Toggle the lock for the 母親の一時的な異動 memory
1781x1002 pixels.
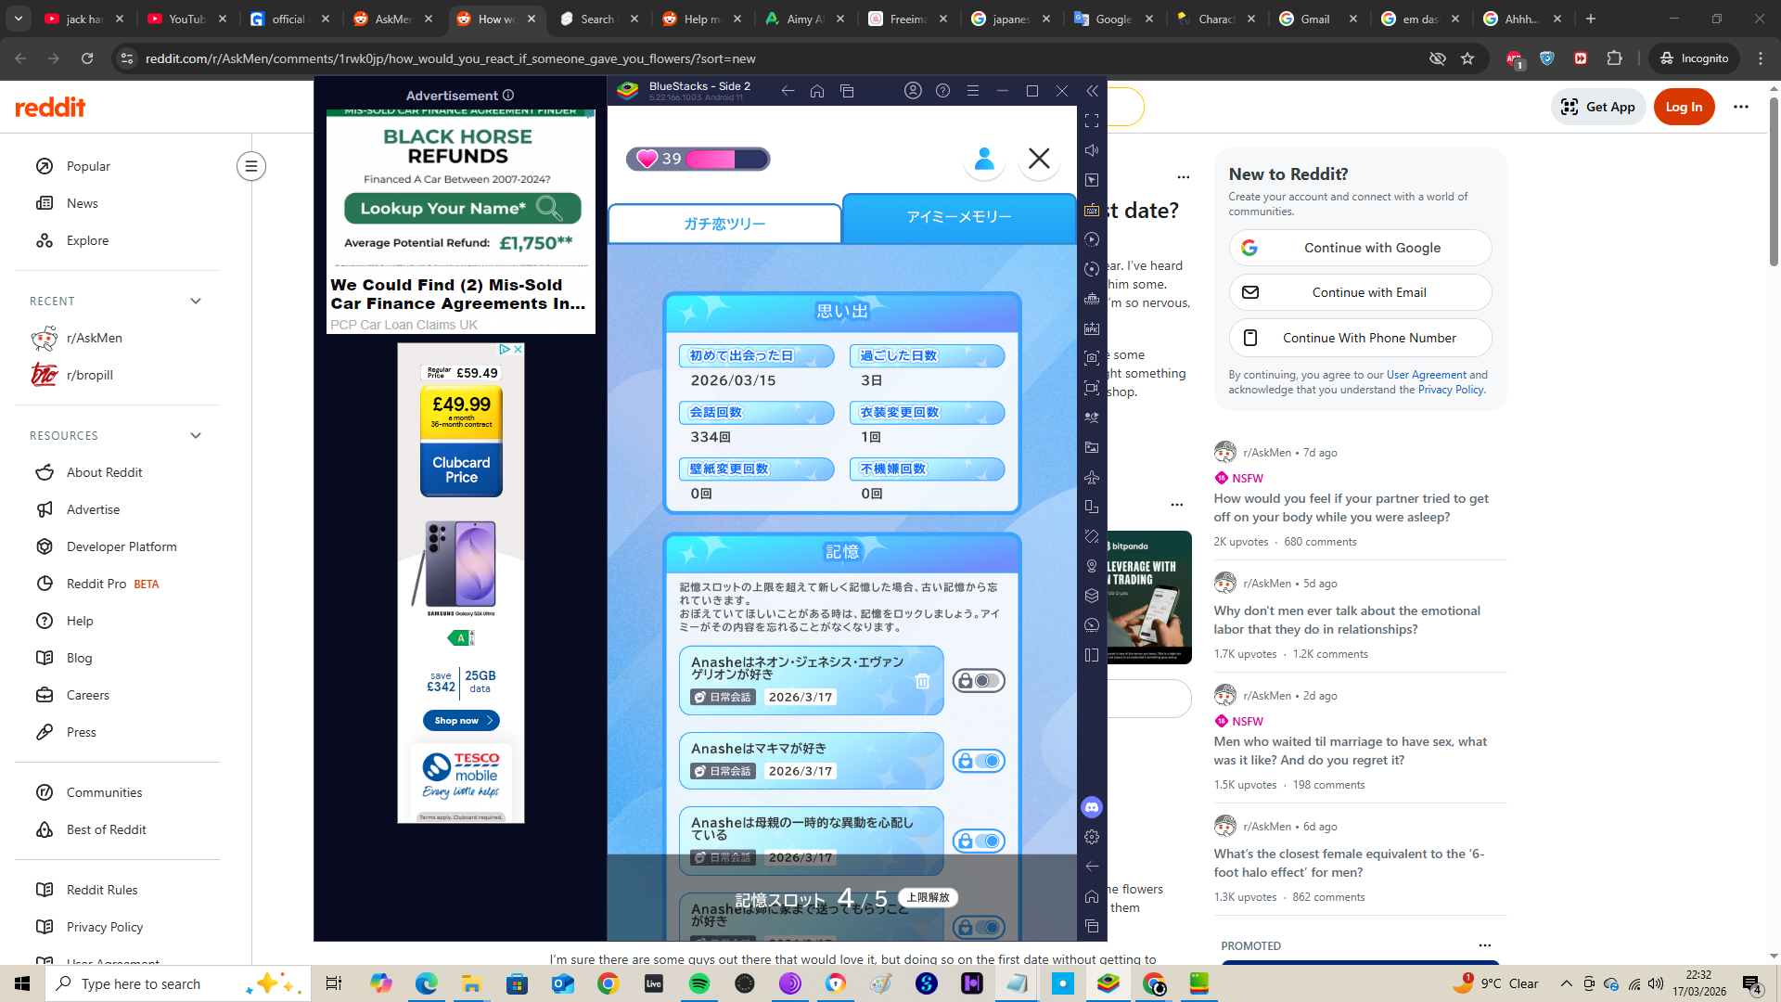pos(979,841)
